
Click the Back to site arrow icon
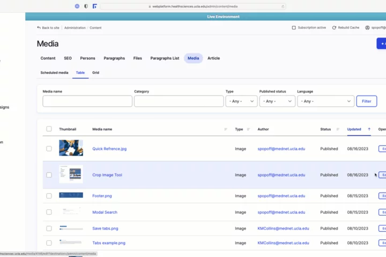point(39,27)
